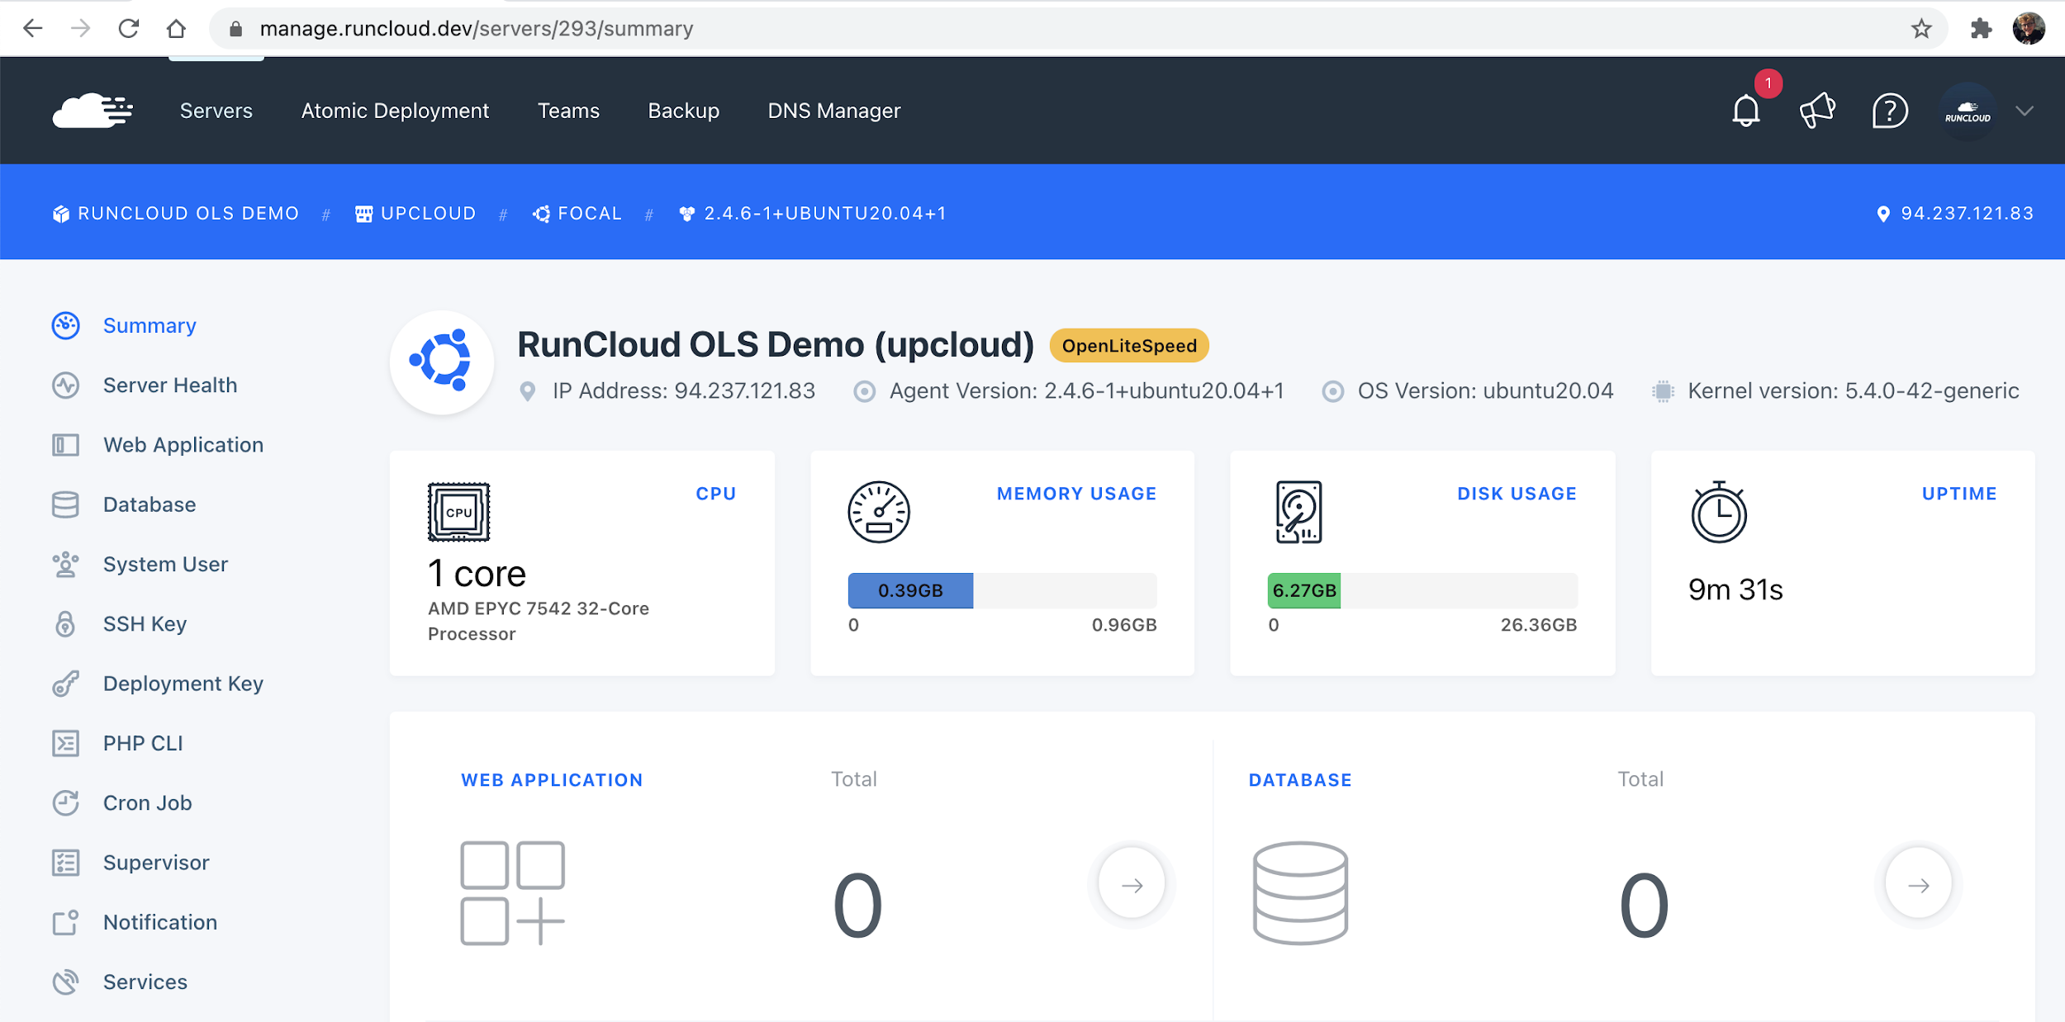Screen dimensions: 2065x1022
Task: Open browser extensions puzzle icon
Action: coord(1981,28)
